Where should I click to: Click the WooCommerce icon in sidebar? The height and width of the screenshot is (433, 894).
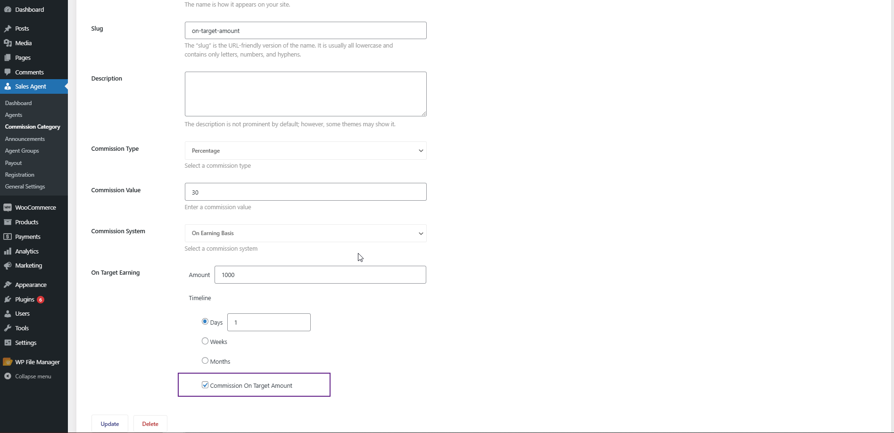pos(8,207)
